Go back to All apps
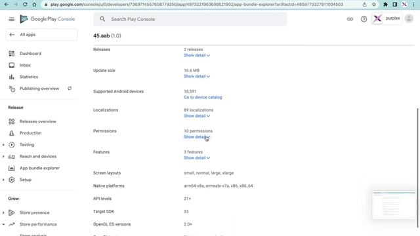 pos(42,35)
